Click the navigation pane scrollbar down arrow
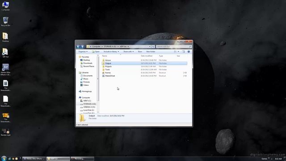The image size is (286, 161). 98,112
